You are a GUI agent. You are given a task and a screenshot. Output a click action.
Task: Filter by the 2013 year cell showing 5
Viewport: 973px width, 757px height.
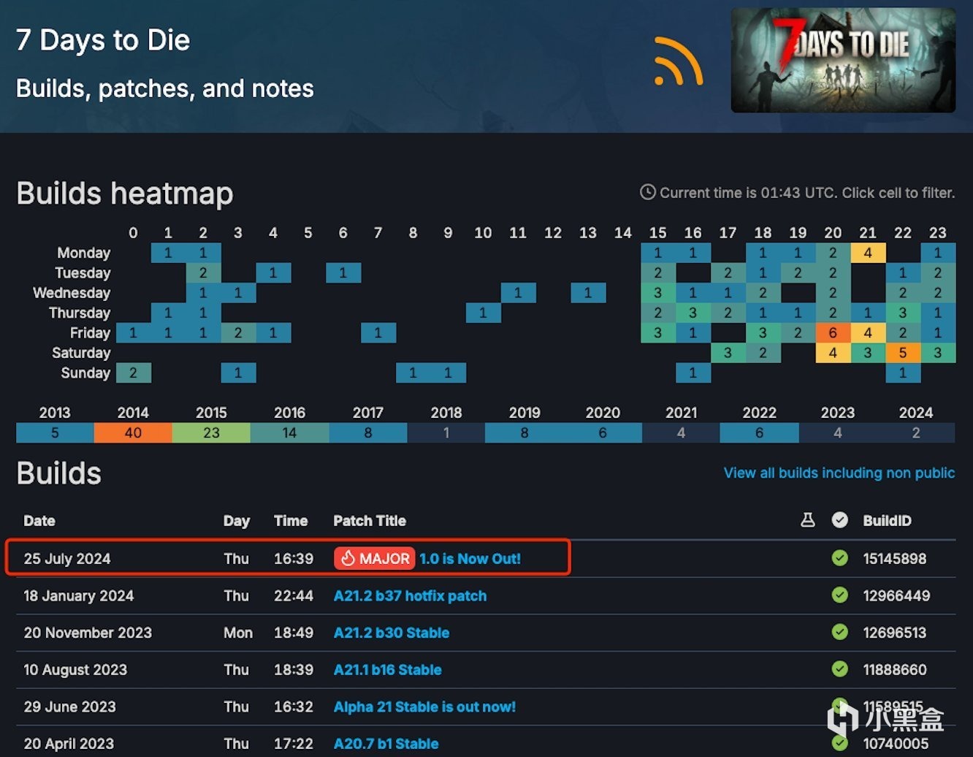(55, 433)
